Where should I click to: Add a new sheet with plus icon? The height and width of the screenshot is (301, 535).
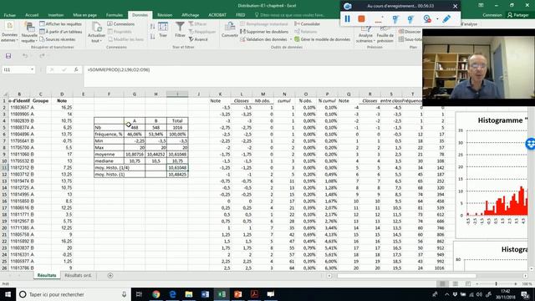110,275
